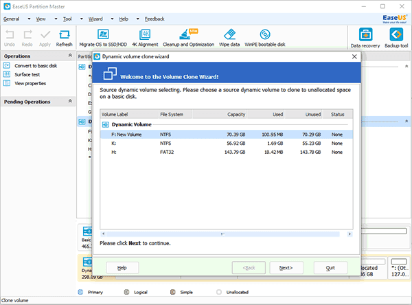This screenshot has height=305, width=412.
Task: Click Migrate OS to SSD/HDD icon
Action: [x=104, y=34]
